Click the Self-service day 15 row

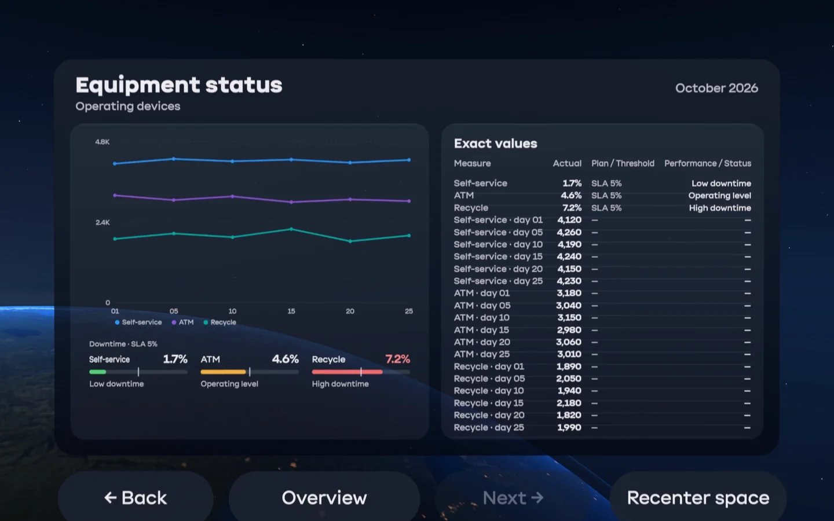tap(602, 256)
